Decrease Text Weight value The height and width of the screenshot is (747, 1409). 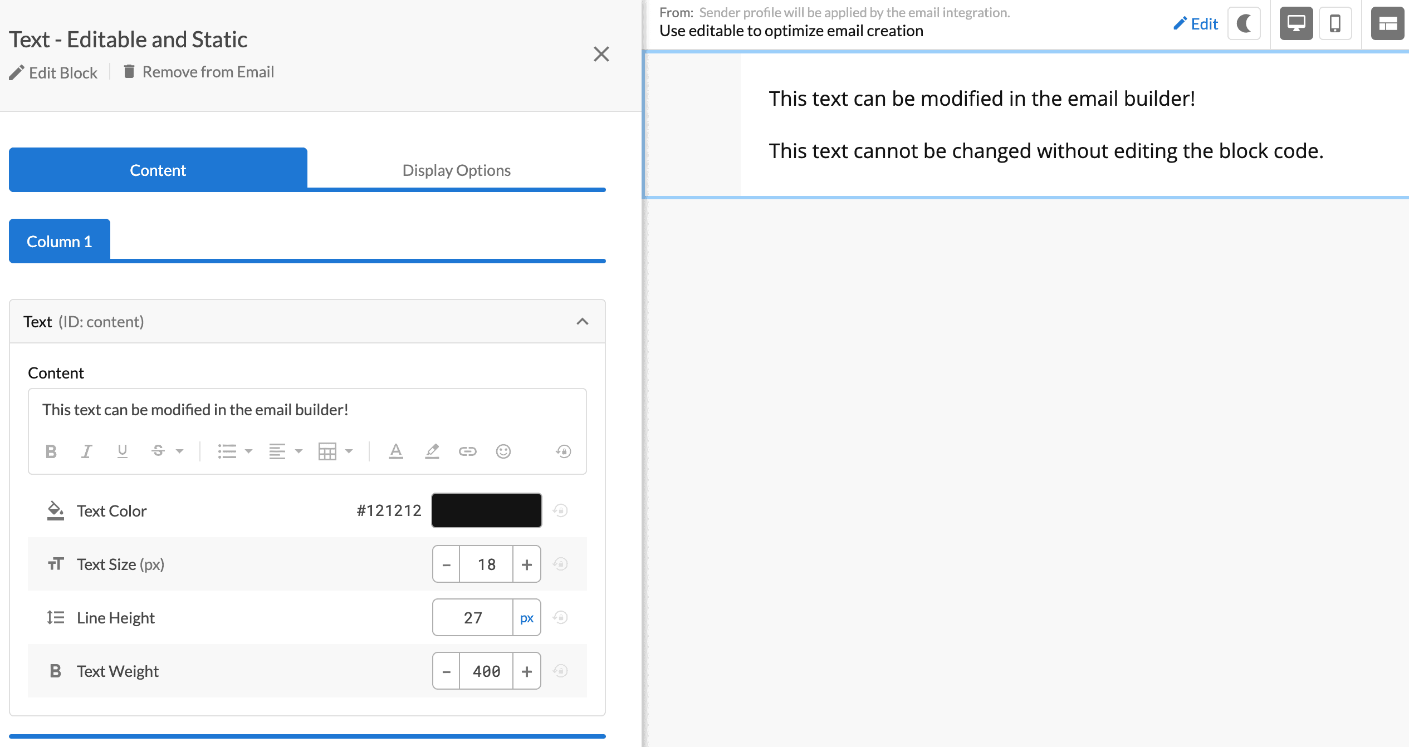point(447,671)
